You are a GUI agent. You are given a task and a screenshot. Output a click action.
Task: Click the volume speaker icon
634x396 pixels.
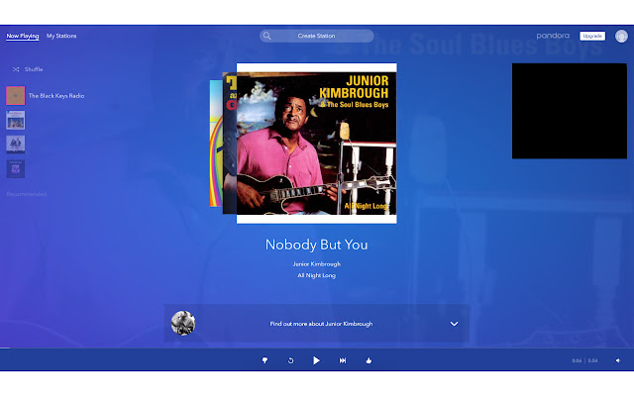coord(617,361)
